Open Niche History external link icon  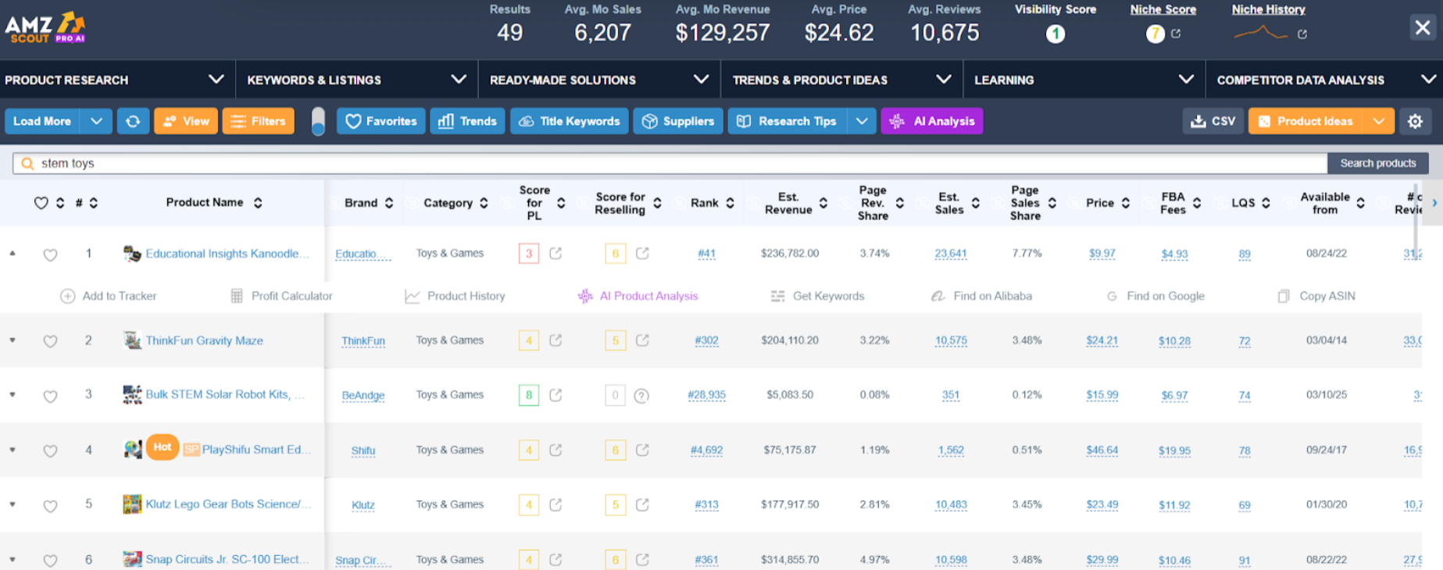(x=1302, y=34)
